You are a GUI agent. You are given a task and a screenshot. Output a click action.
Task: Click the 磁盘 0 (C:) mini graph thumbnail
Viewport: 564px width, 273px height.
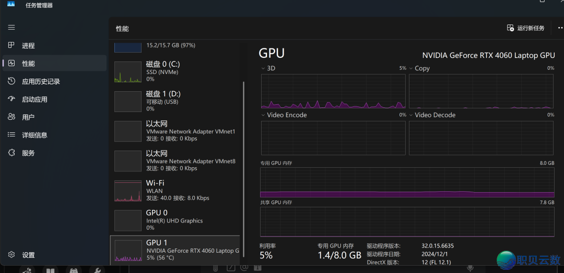point(128,72)
